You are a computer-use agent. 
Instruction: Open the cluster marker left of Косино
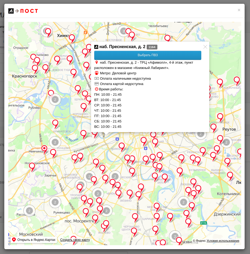coord(226,142)
